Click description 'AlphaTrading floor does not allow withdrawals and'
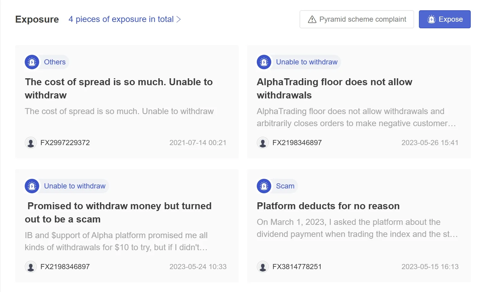 pos(356,117)
